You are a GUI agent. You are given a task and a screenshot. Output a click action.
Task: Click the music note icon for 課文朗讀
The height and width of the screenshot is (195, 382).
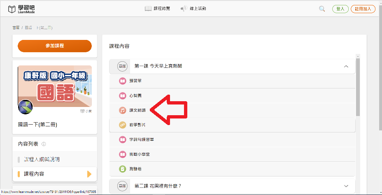pos(122,110)
